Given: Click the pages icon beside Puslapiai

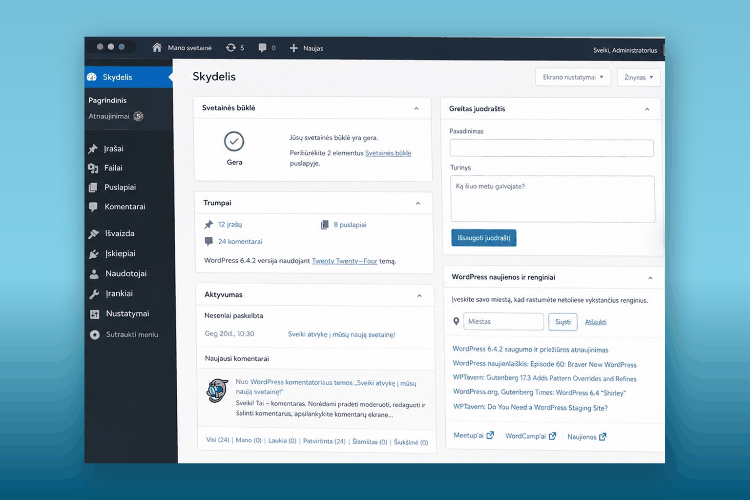Looking at the screenshot, I should (x=93, y=187).
